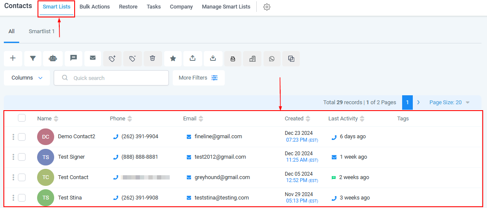Click envelope icon next to fineline@gmail.com

click(x=189, y=137)
